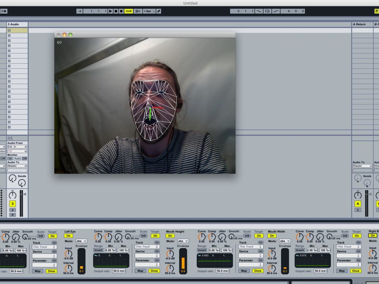The image size is (379, 284).
Task: Select the 3 Audio track header
Action: (x=17, y=24)
